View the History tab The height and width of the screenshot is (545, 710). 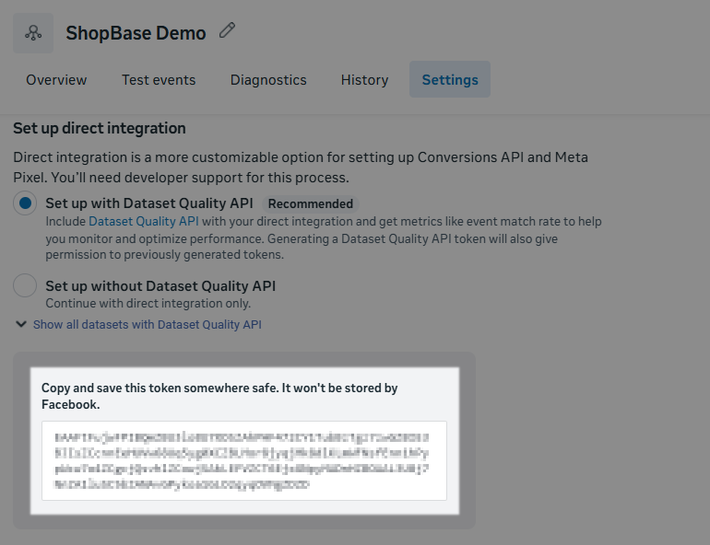(x=364, y=80)
